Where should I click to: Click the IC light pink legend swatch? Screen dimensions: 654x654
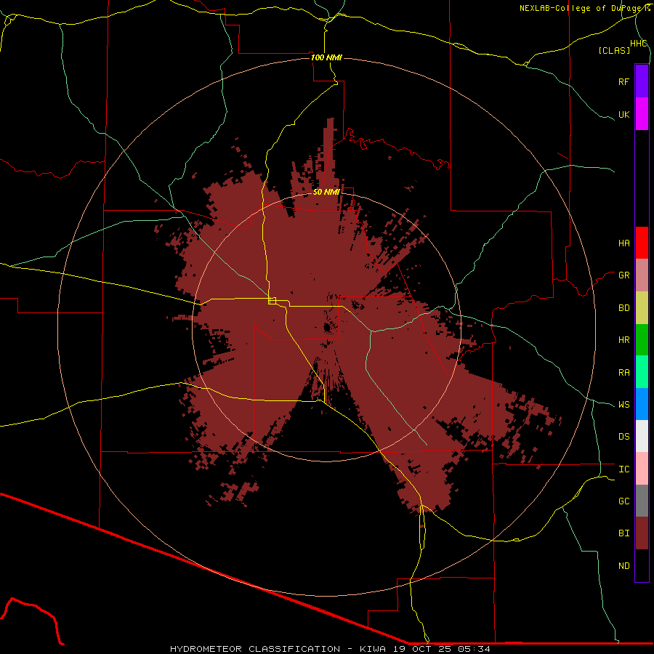point(642,469)
